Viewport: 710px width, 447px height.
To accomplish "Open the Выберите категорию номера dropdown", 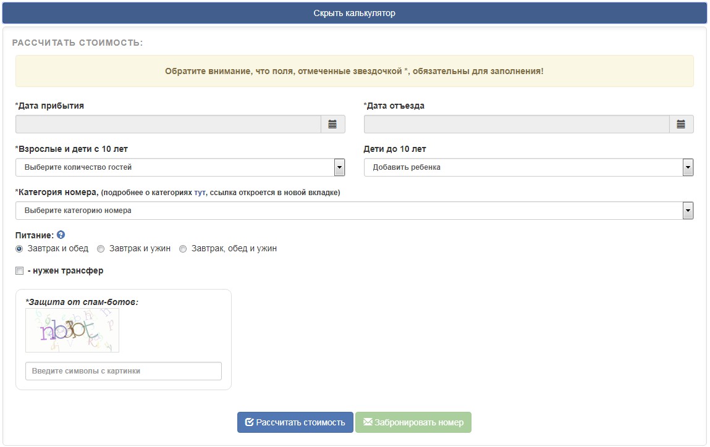I will coord(355,211).
